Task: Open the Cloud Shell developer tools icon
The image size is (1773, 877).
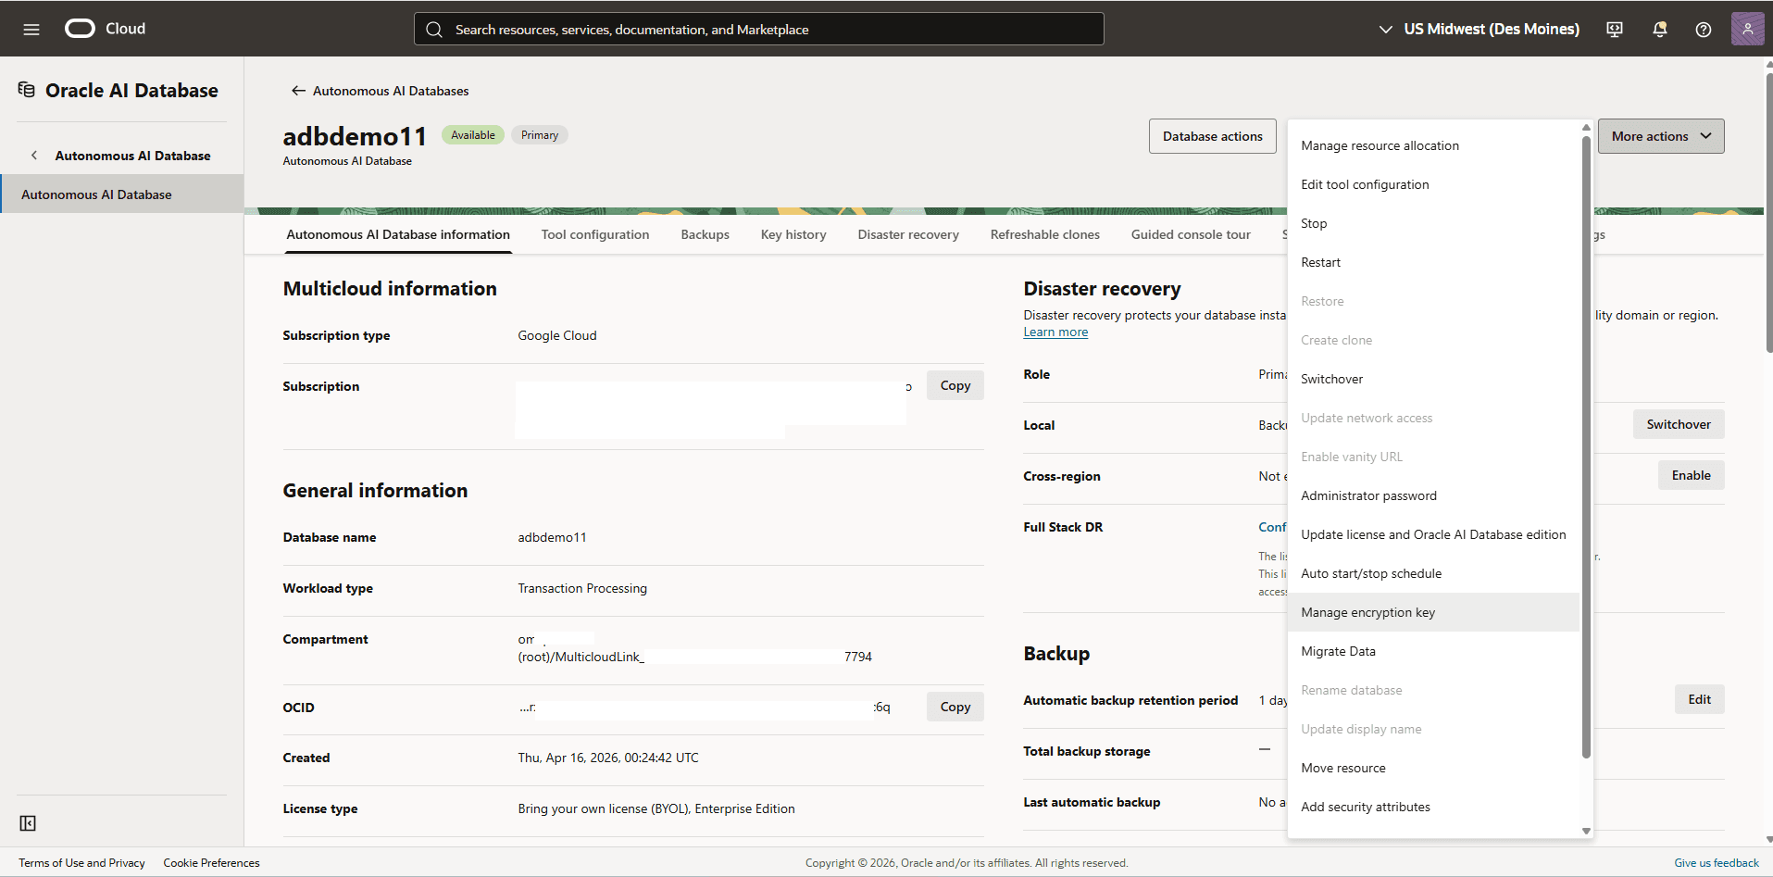Action: tap(1615, 30)
